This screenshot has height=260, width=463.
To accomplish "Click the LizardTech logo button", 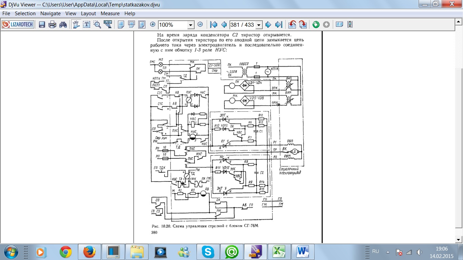I will point(18,25).
